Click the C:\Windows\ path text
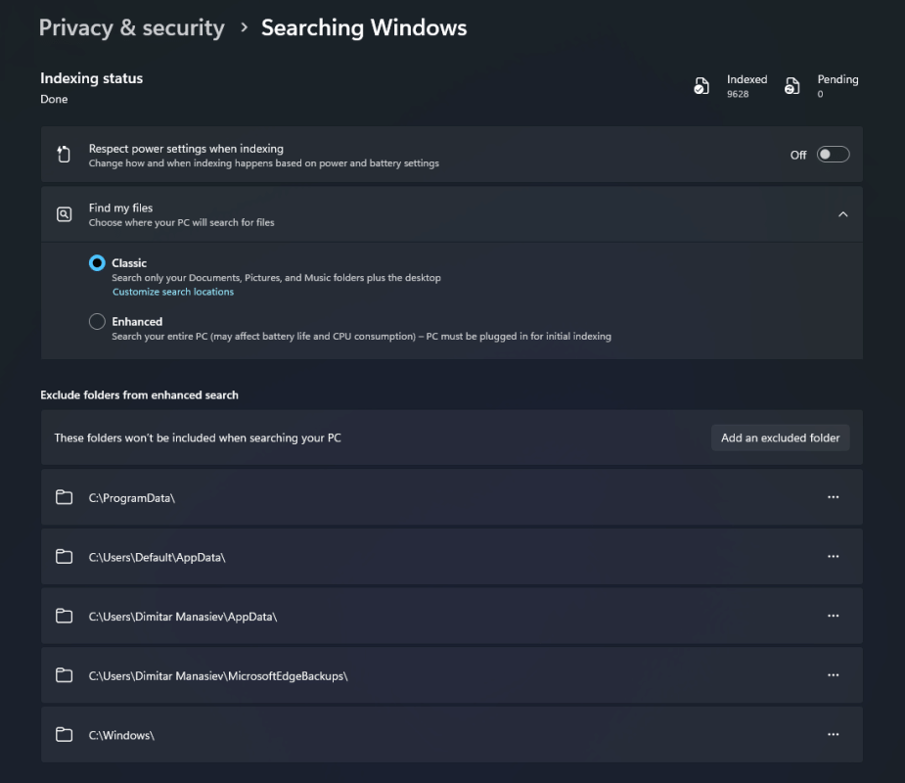The height and width of the screenshot is (783, 905). [121, 735]
